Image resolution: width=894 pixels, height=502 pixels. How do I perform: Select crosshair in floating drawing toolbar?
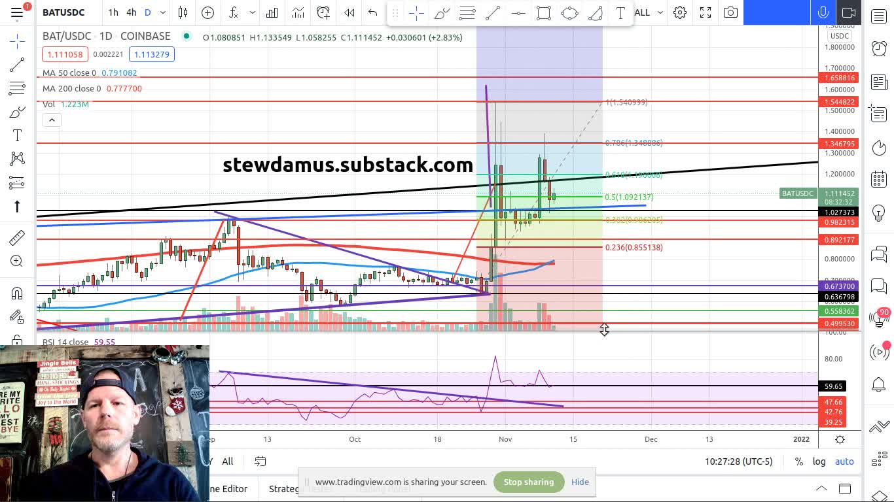pos(416,13)
